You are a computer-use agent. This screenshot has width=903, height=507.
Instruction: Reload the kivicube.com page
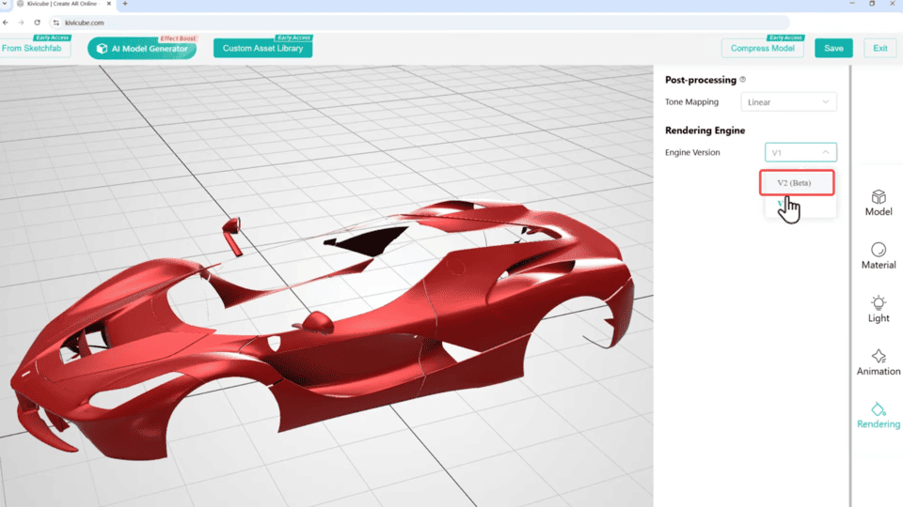pyautogui.click(x=38, y=23)
